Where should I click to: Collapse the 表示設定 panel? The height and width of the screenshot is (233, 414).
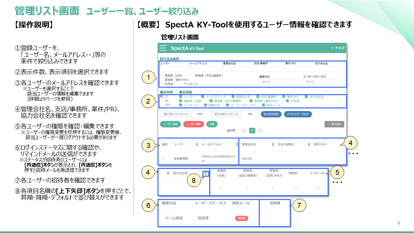click(334, 124)
